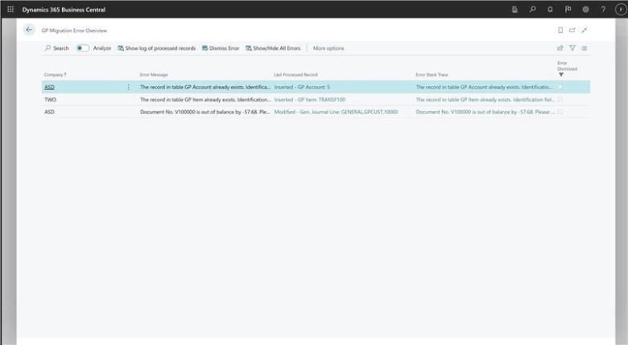The width and height of the screenshot is (628, 345).
Task: Click stack trace cell for V100000 row
Action: [485, 112]
